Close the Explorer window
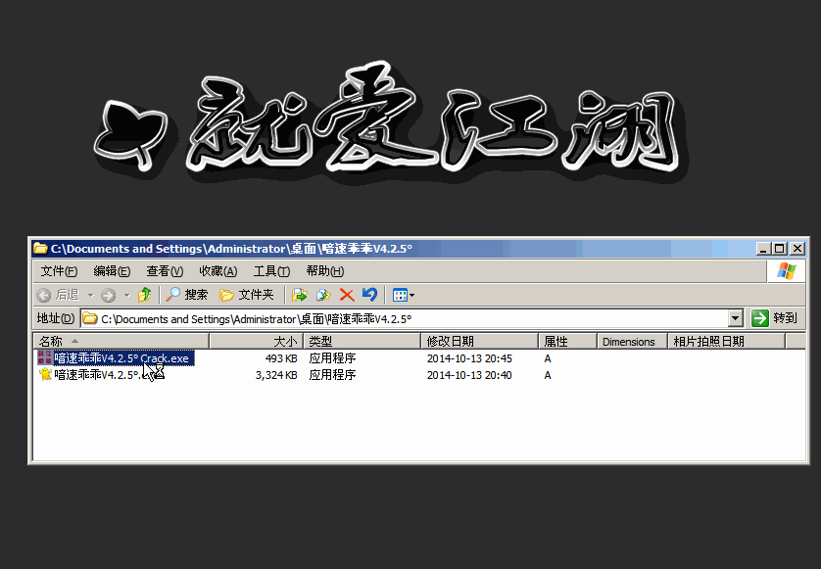The height and width of the screenshot is (569, 821). (x=797, y=248)
